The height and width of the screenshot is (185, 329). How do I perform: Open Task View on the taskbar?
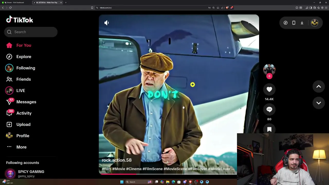[156, 182]
